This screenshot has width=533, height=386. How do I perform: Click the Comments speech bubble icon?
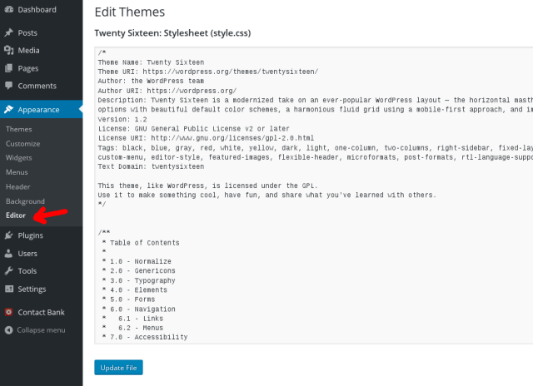tap(9, 86)
